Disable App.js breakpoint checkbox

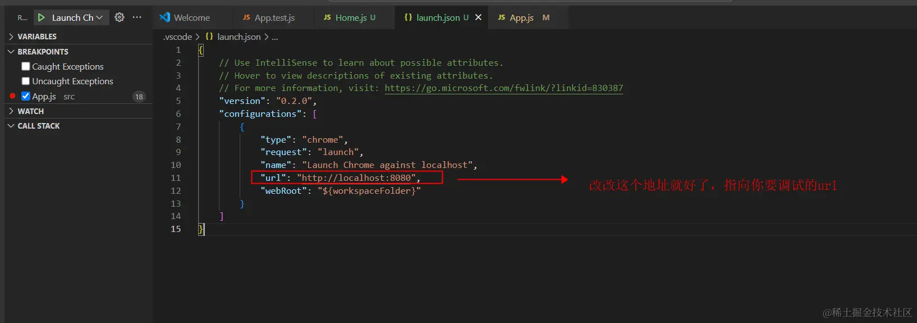tap(26, 96)
